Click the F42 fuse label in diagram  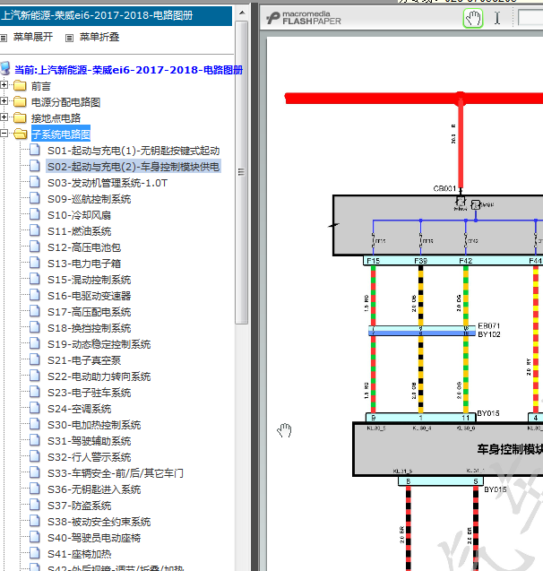[465, 261]
